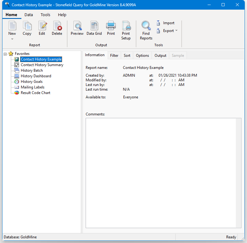Select Contact History Example in tree

click(x=41, y=59)
